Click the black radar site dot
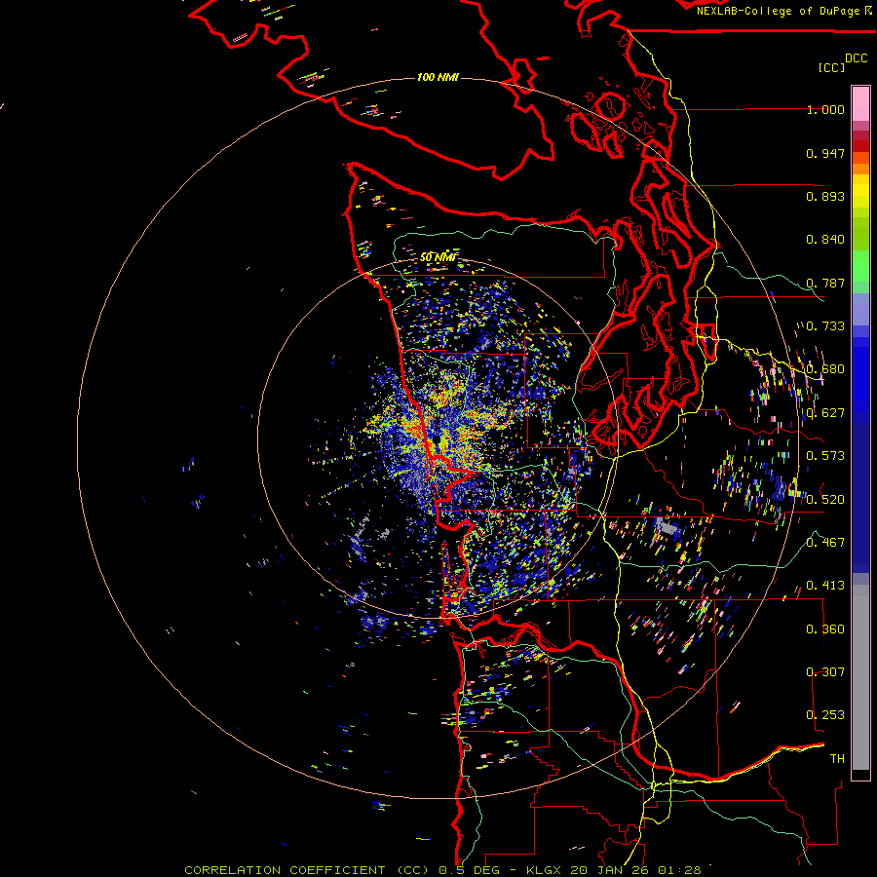 pos(437,440)
